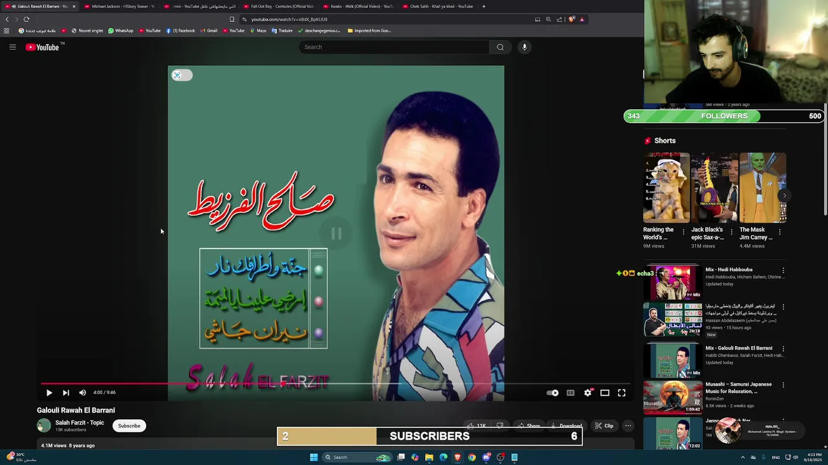
Task: Open the WhatsApp bookmark
Action: (x=121, y=30)
